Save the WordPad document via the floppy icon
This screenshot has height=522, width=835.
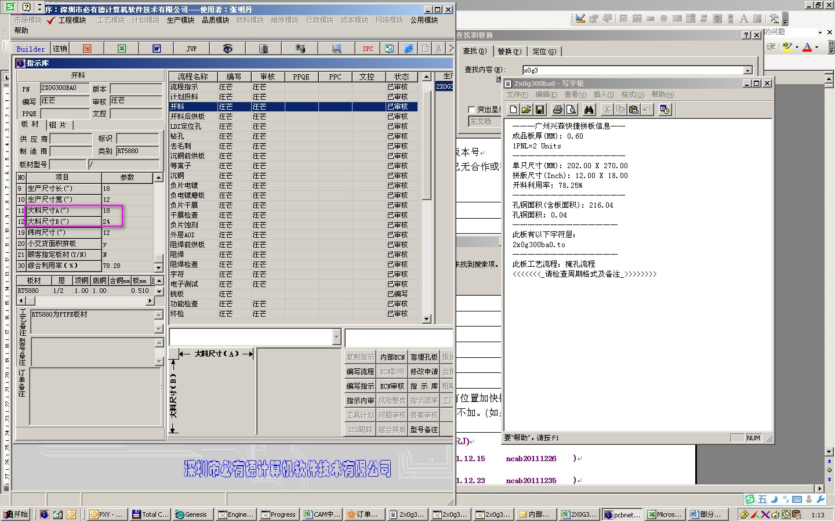click(540, 110)
